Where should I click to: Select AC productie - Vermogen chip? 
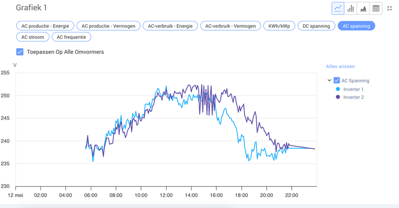(x=109, y=26)
